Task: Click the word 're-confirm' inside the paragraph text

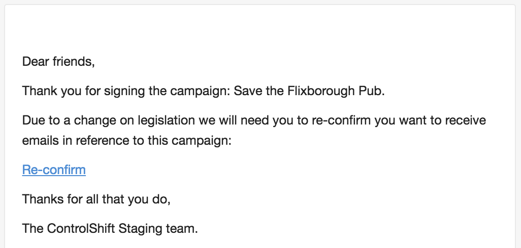Action: (342, 120)
